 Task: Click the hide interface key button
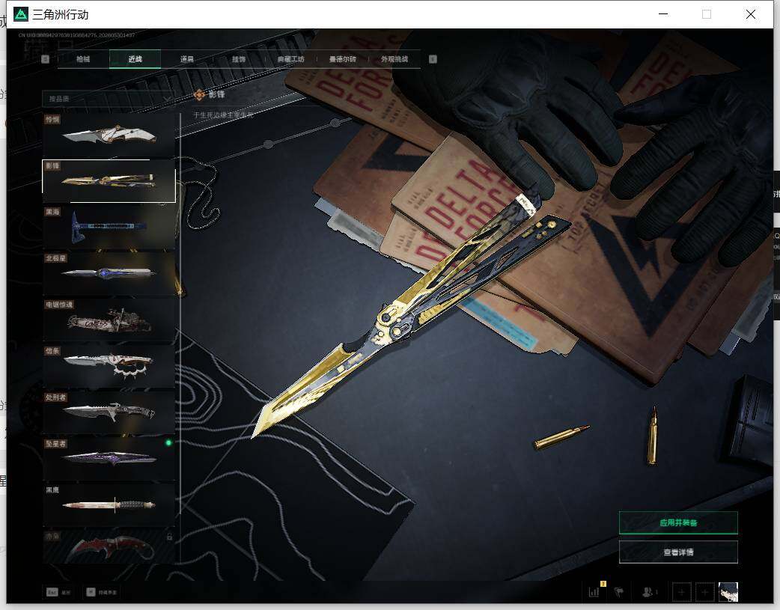coord(102,592)
